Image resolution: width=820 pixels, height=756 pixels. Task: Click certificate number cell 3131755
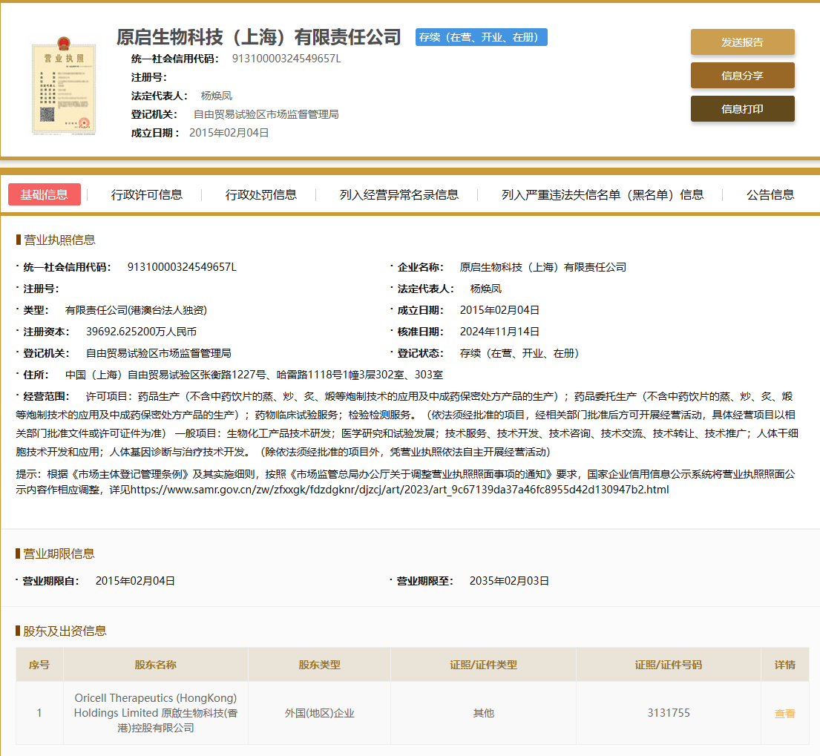pos(669,713)
